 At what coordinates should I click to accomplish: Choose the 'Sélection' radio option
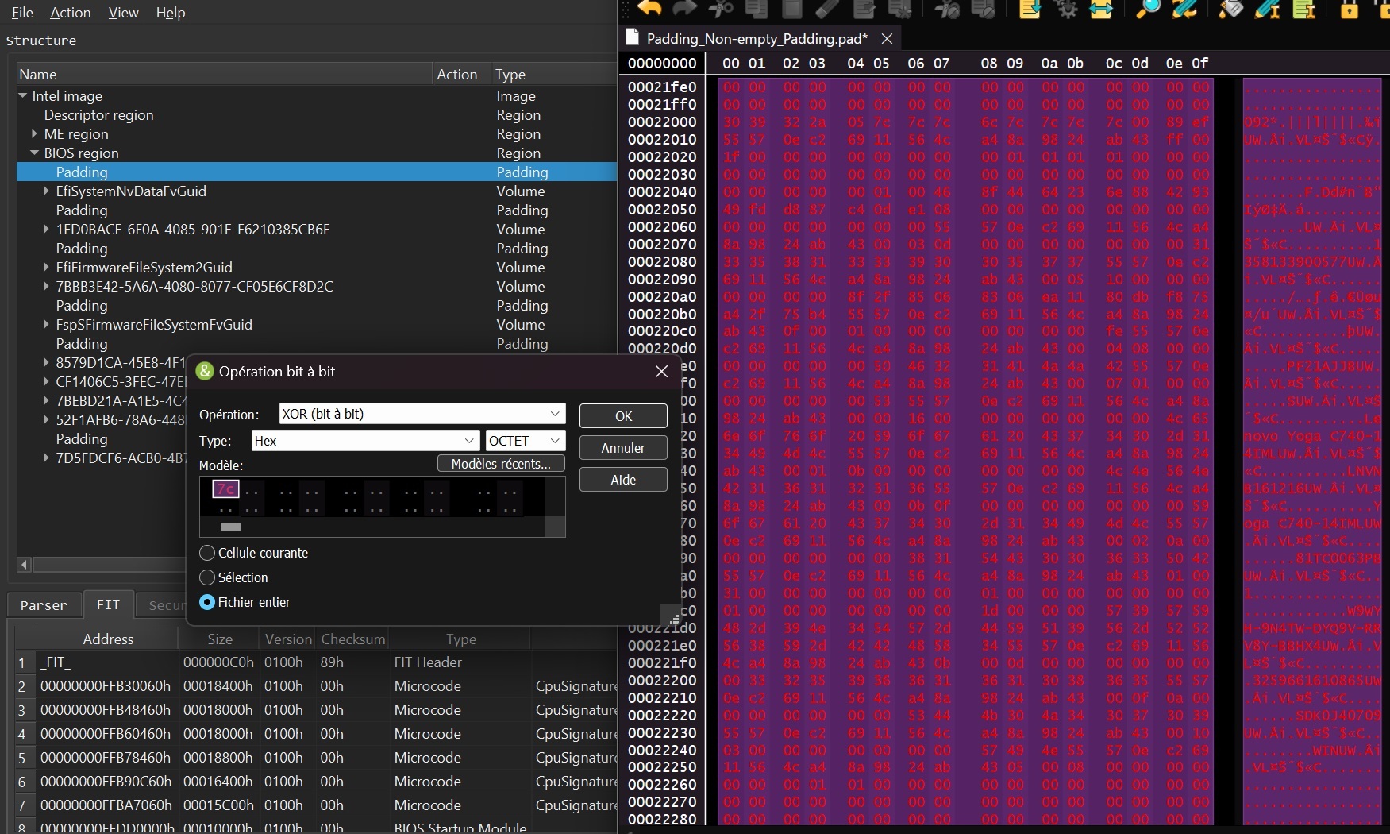208,577
